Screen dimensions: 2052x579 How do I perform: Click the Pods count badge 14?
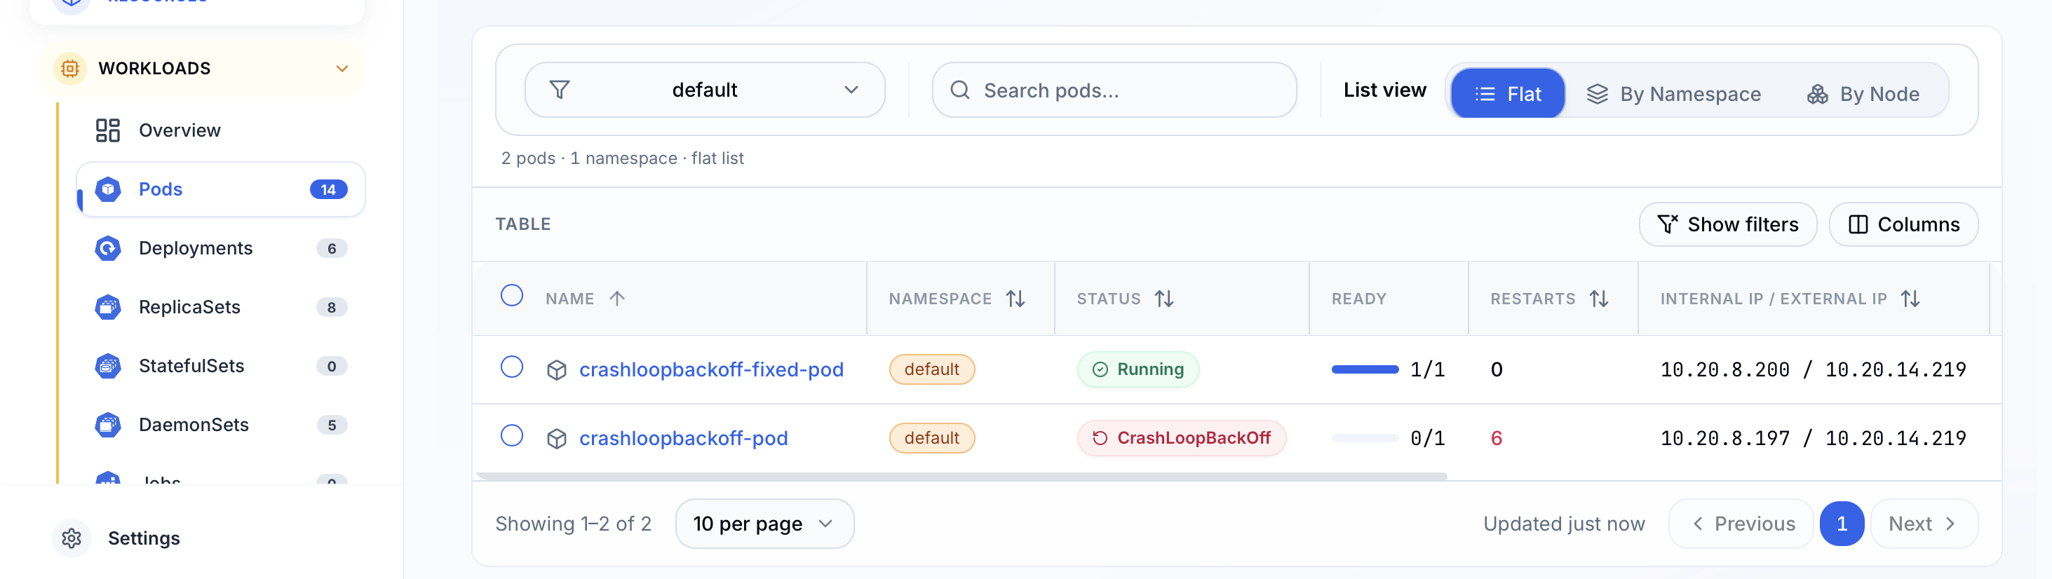(x=328, y=189)
